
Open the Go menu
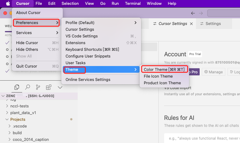coord(103,3)
